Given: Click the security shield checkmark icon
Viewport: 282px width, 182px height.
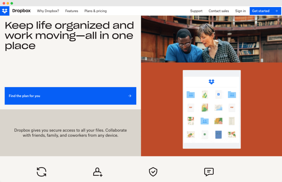Looking at the screenshot, I should pyautogui.click(x=153, y=172).
